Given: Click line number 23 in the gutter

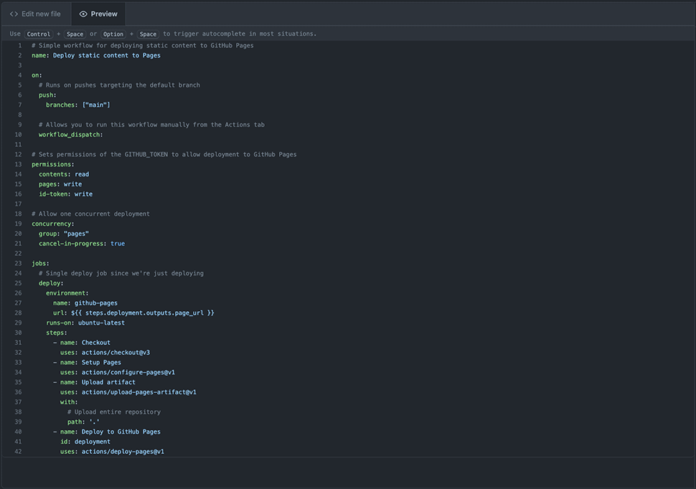Looking at the screenshot, I should coord(18,263).
